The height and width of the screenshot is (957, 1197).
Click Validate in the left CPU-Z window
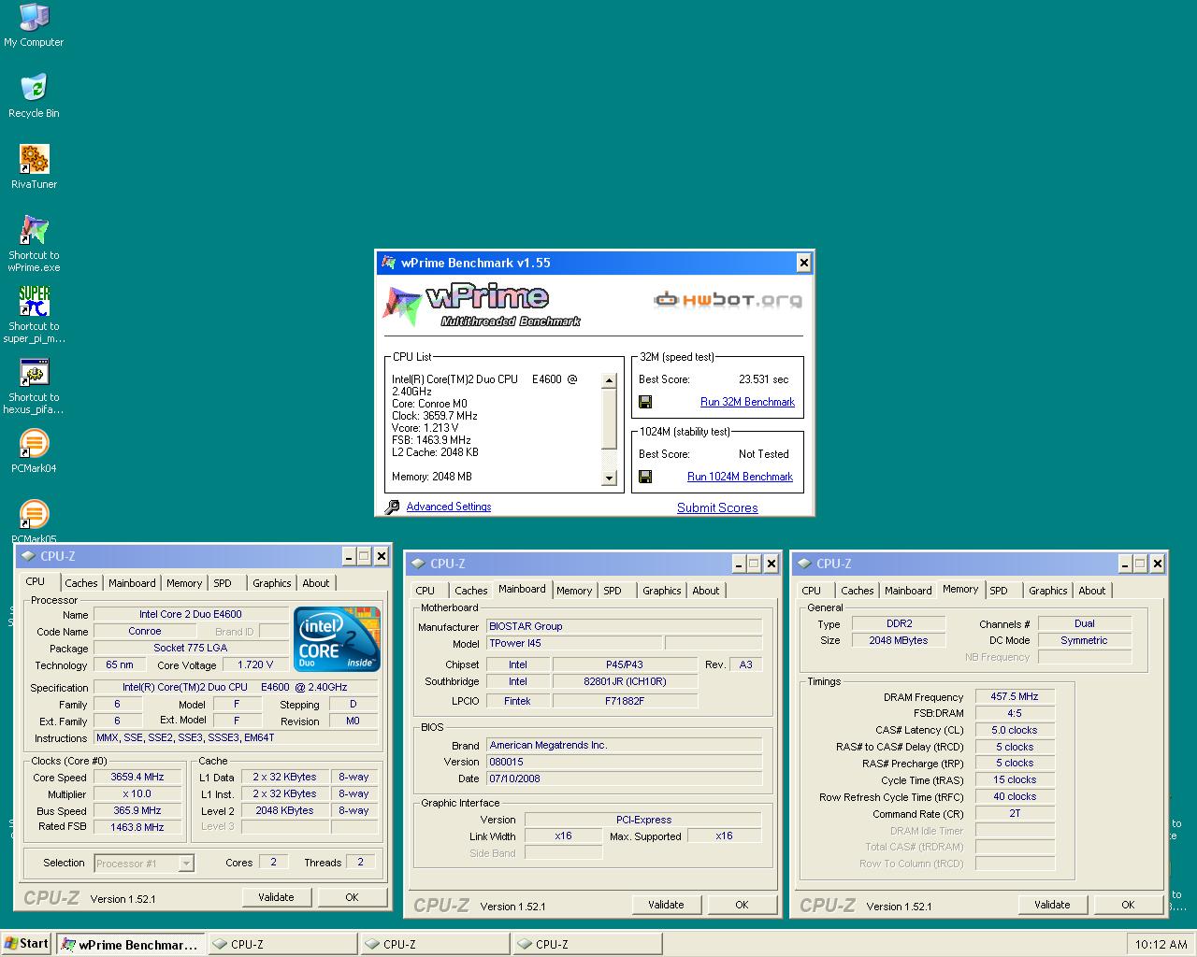[x=276, y=897]
